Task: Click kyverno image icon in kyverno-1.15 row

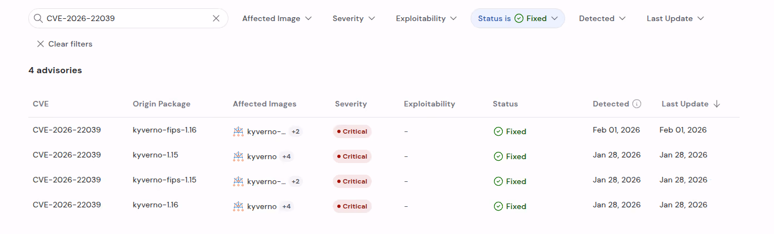Action: (x=238, y=156)
